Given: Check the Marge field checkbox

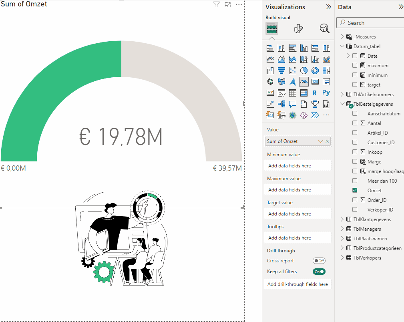Looking at the screenshot, I should pos(355,161).
